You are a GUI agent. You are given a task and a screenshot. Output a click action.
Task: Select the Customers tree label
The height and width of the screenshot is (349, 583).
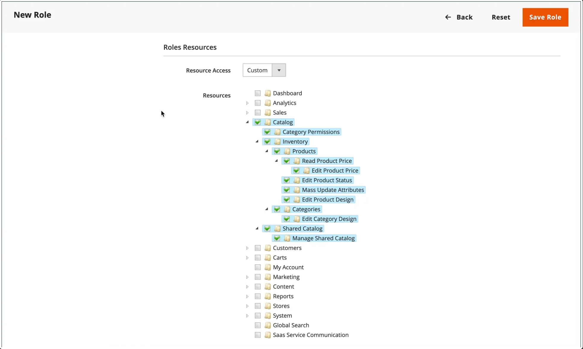287,248
